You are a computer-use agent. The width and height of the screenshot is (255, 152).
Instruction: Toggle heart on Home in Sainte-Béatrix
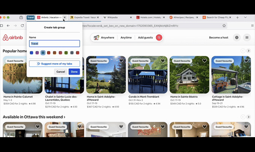204,61
